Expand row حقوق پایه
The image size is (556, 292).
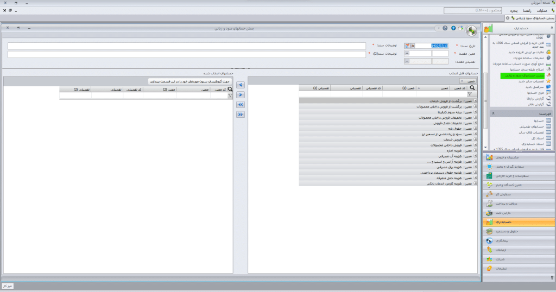(475, 128)
